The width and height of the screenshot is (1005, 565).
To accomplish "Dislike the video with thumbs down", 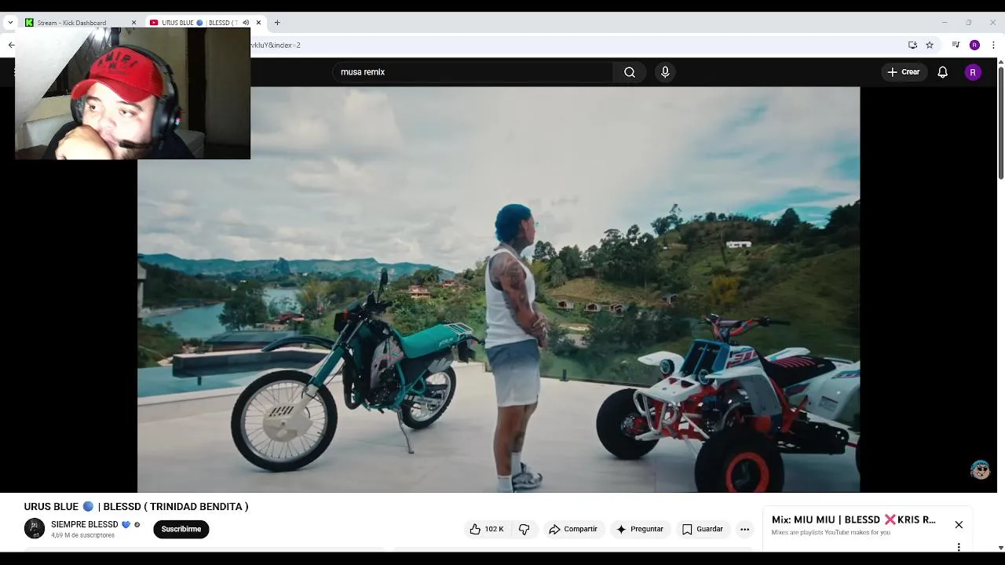I will point(524,530).
